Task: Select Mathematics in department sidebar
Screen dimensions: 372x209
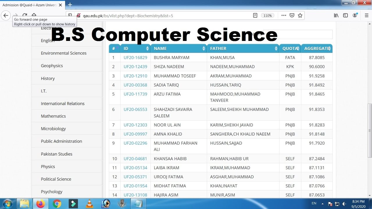Action: pyautogui.click(x=53, y=116)
